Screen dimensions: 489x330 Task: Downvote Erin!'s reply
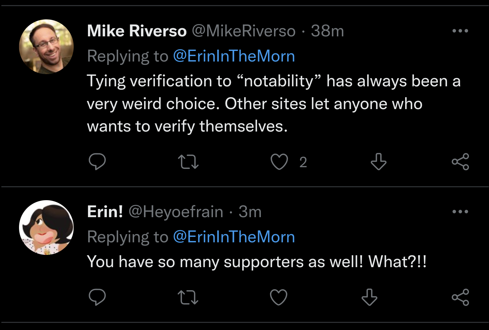point(369,297)
